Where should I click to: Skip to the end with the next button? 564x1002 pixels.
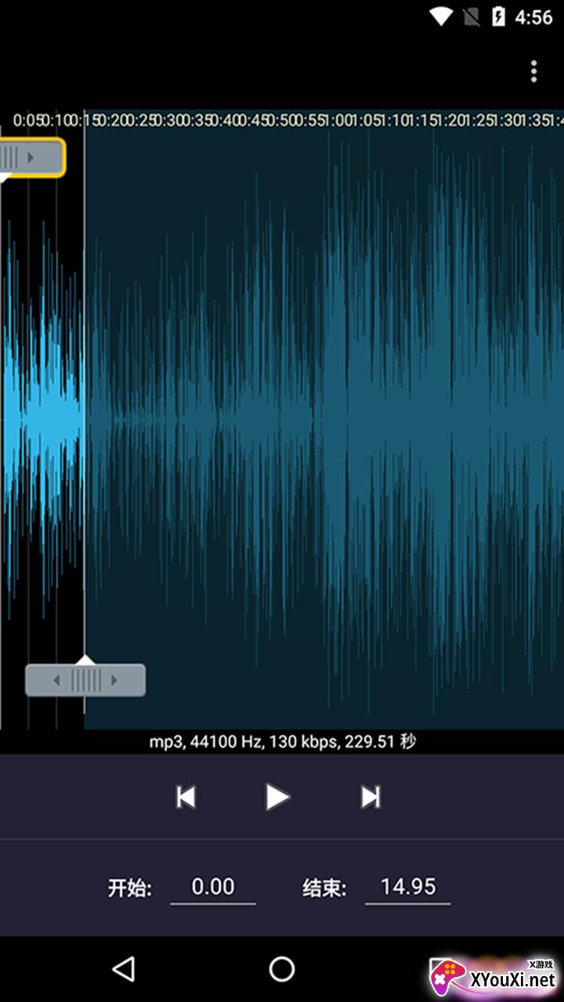(371, 797)
